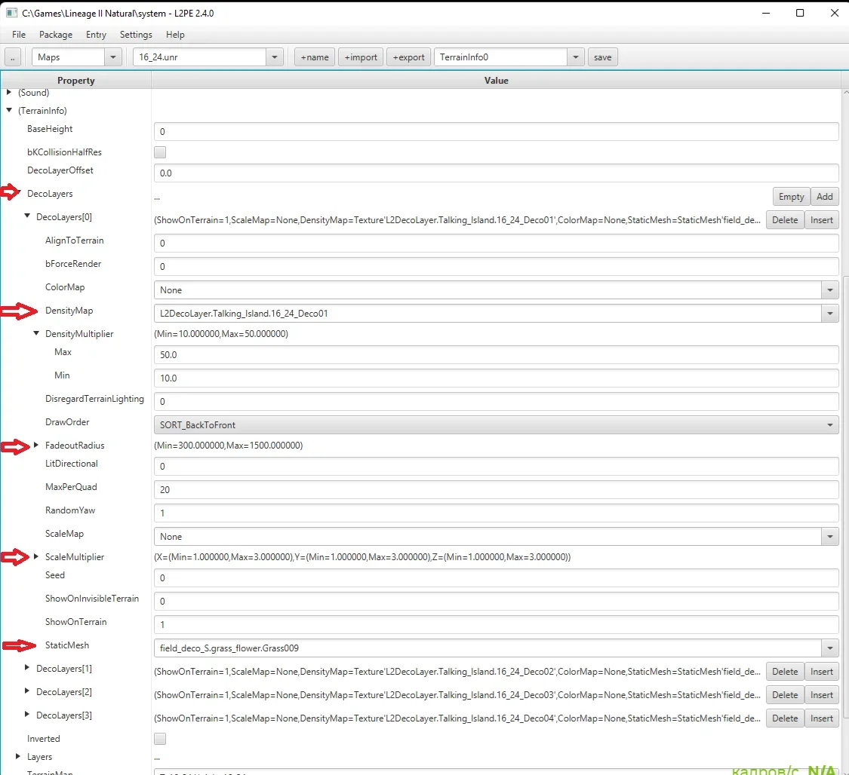The width and height of the screenshot is (849, 775).
Task: Collapse the DensityMultiplier property
Action: tap(36, 333)
